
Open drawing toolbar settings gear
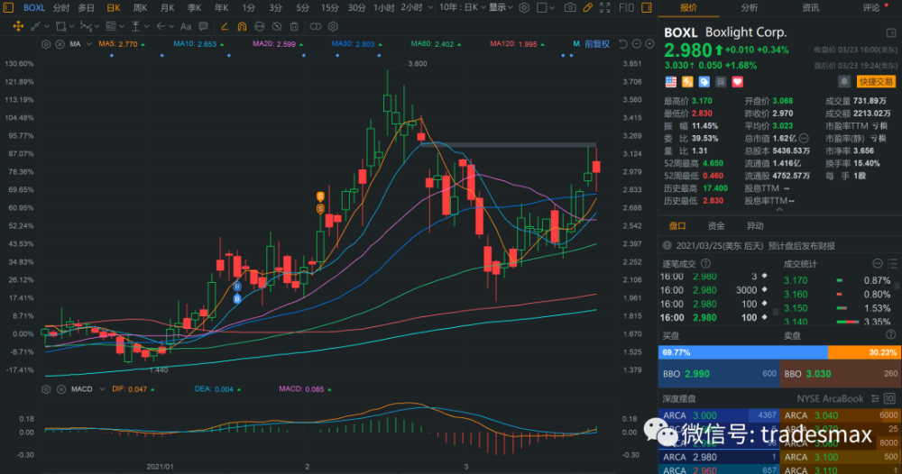333,26
